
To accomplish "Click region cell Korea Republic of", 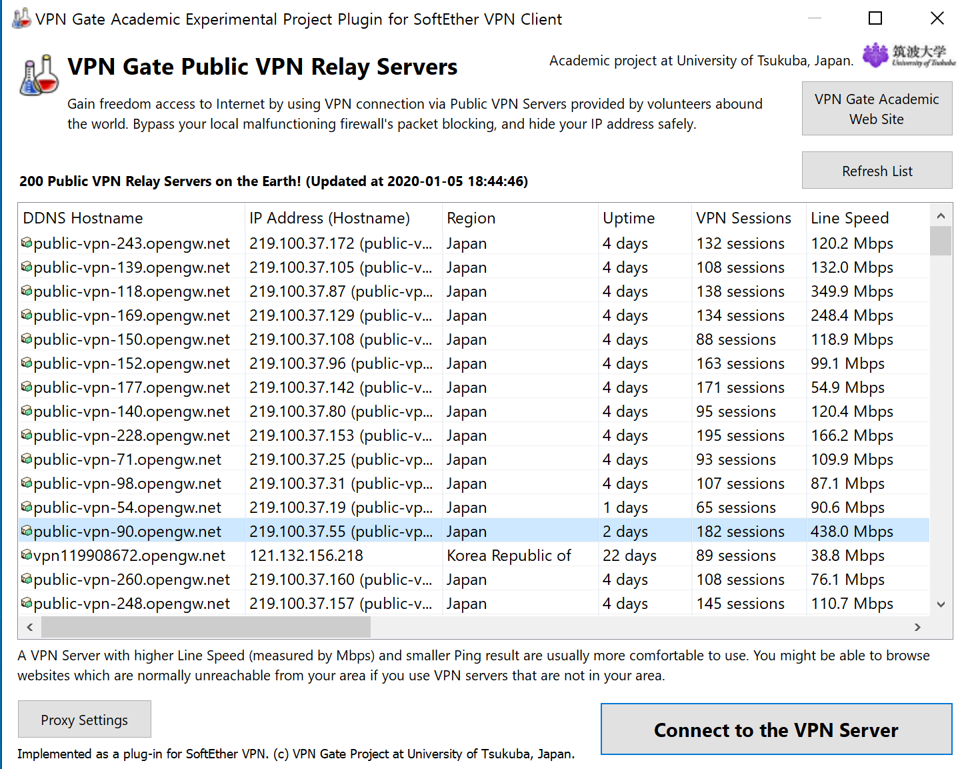I will click(x=509, y=556).
